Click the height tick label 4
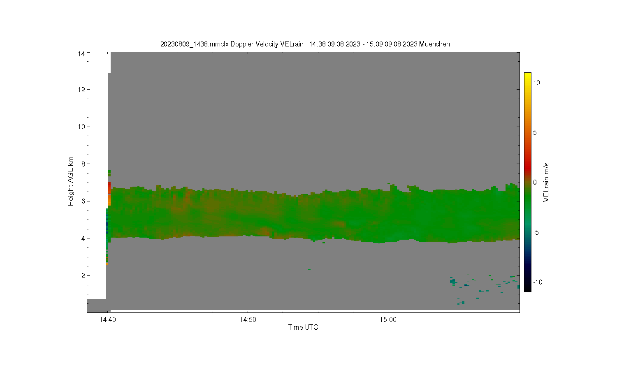The height and width of the screenshot is (370, 617). click(x=83, y=238)
